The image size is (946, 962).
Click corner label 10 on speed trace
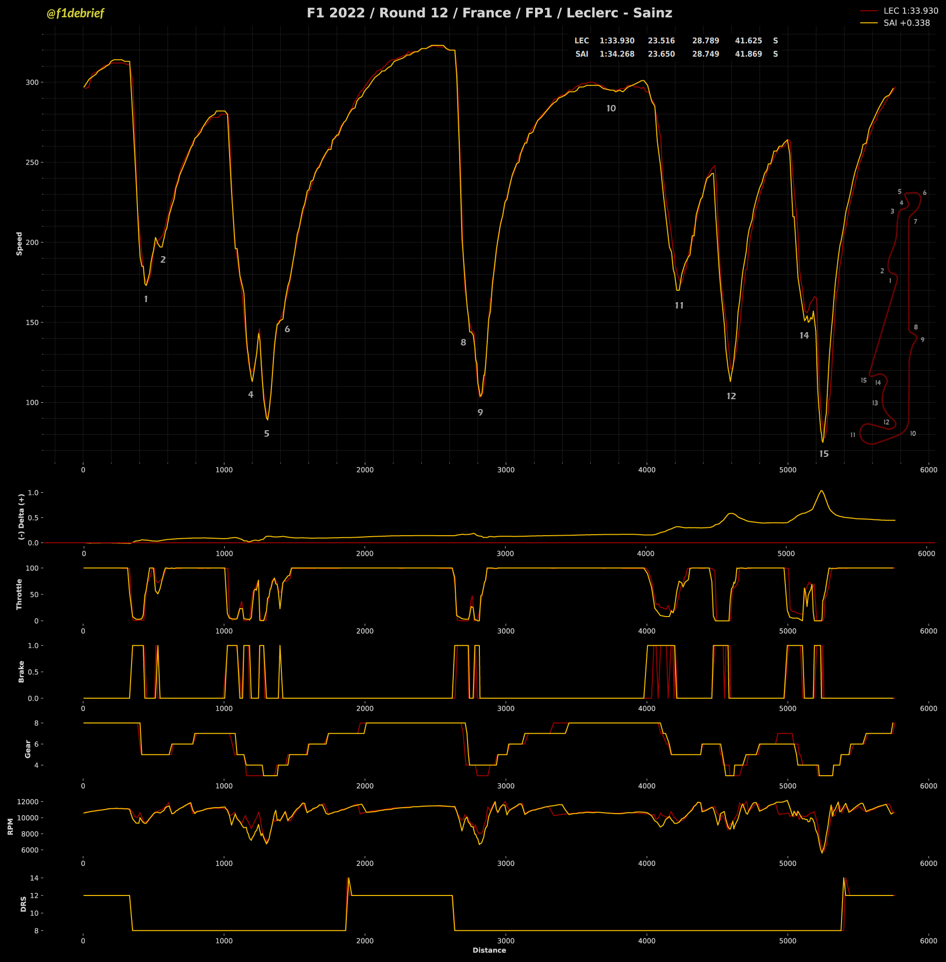(611, 108)
